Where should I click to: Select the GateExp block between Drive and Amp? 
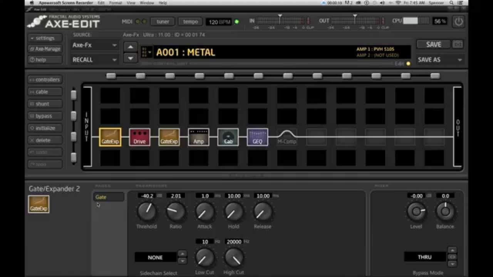(169, 137)
